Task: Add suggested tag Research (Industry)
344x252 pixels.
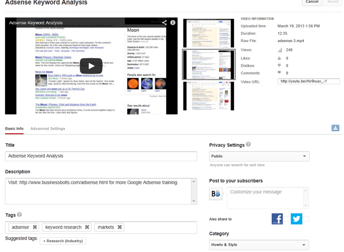Action: click(x=63, y=241)
